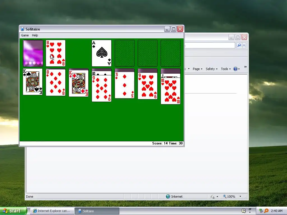
Task: Minimize the Solitaire window
Action: coord(167,29)
